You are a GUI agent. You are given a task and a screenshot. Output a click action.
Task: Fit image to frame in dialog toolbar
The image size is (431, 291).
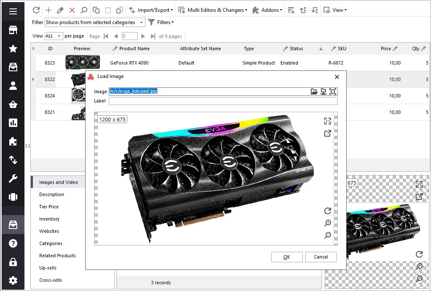pos(333,92)
